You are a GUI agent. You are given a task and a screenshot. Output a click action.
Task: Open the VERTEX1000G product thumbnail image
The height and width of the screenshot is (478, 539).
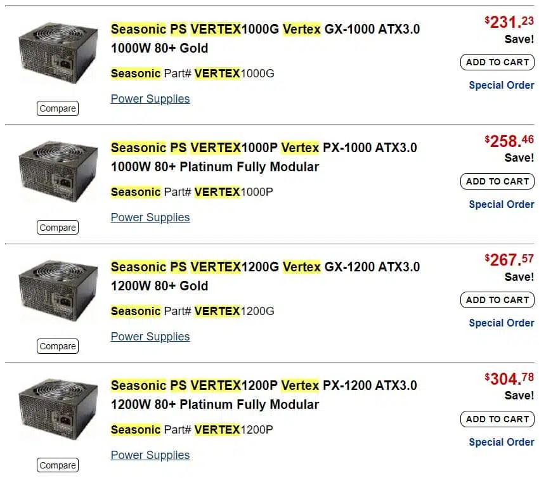pos(58,53)
